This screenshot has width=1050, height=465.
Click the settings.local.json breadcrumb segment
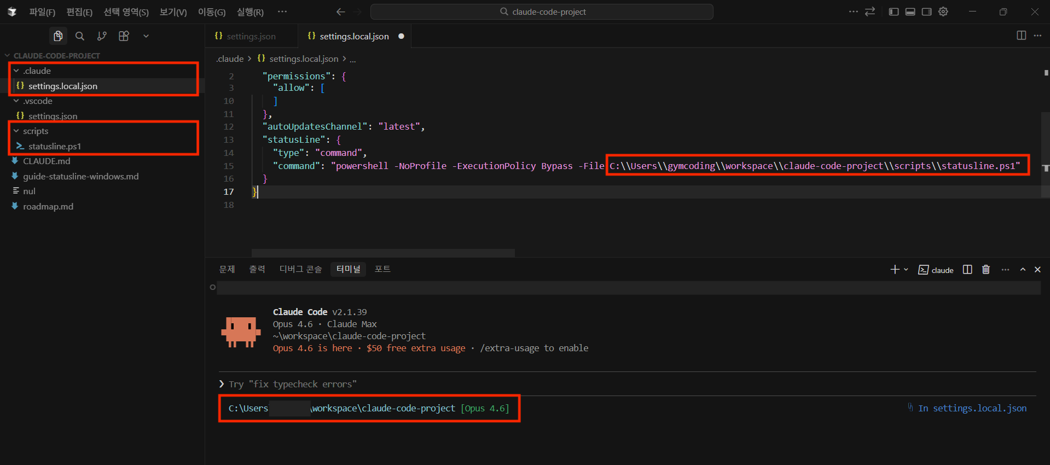pyautogui.click(x=298, y=59)
